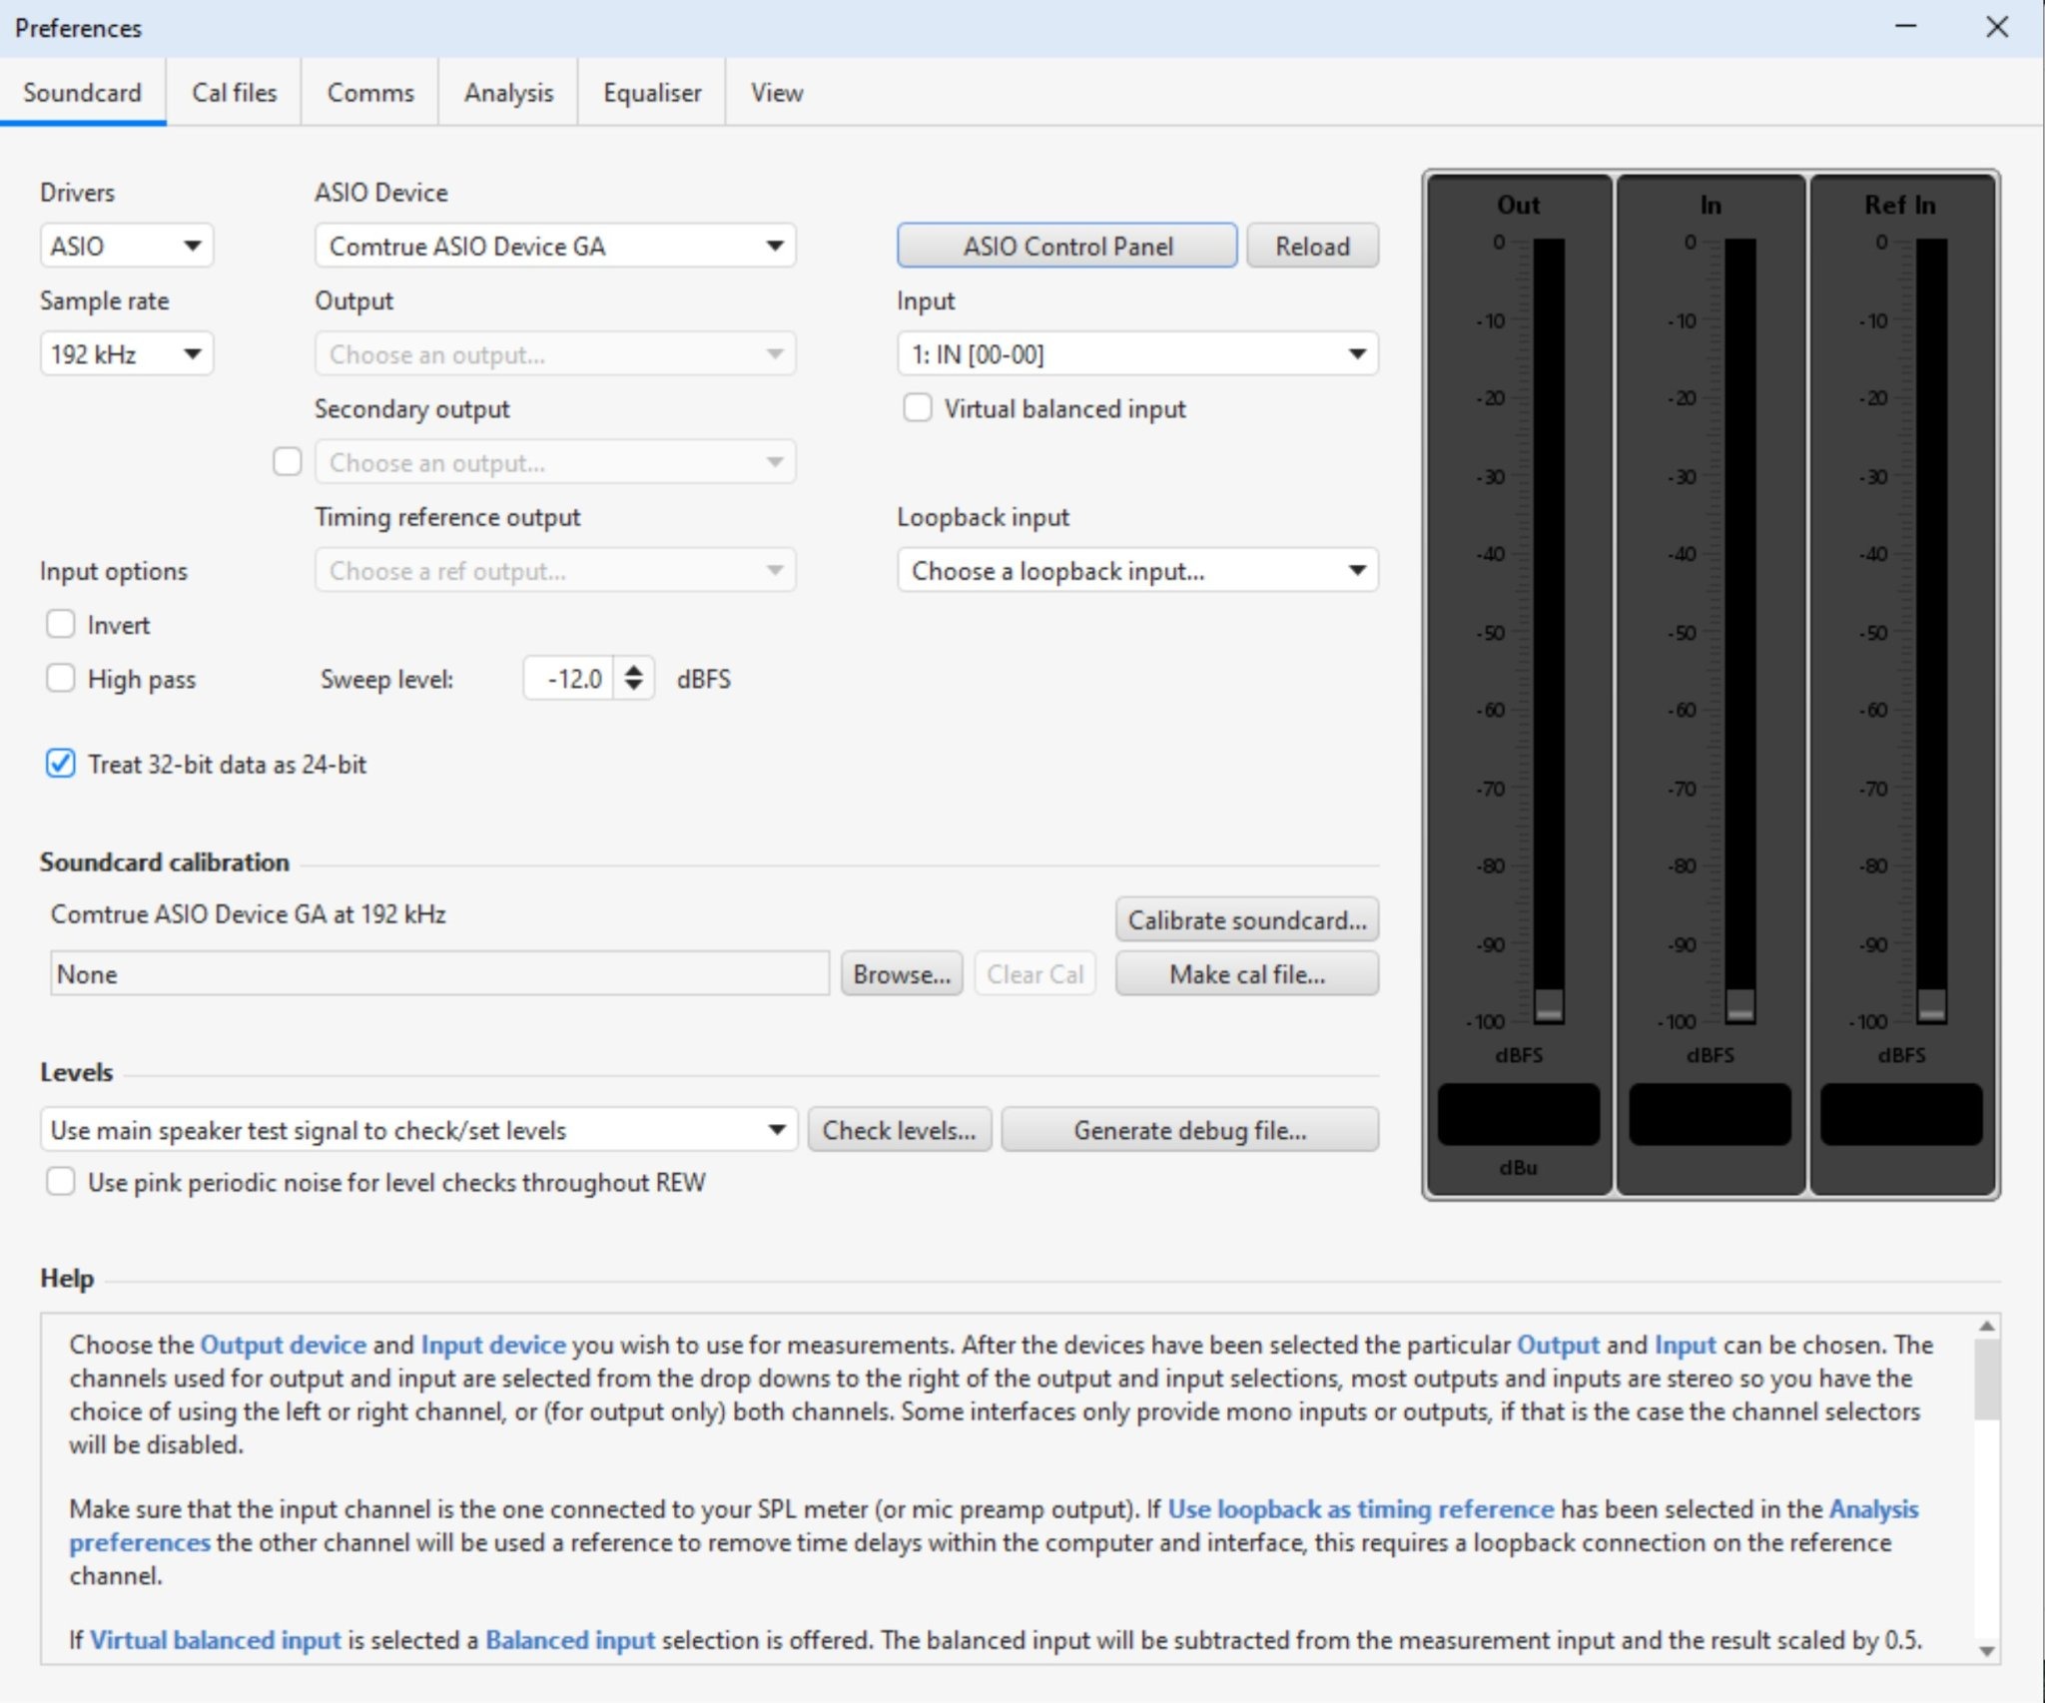
Task: Toggle Virtual balanced input checkbox
Action: (918, 407)
